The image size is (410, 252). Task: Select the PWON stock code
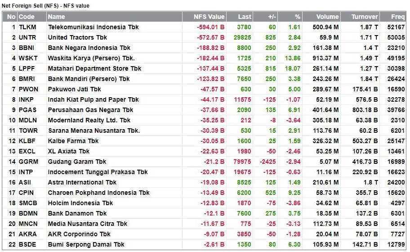click(28, 89)
